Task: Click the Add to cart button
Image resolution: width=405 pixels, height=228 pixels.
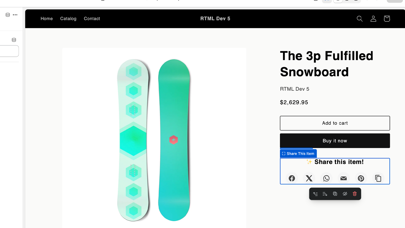Action: click(335, 123)
